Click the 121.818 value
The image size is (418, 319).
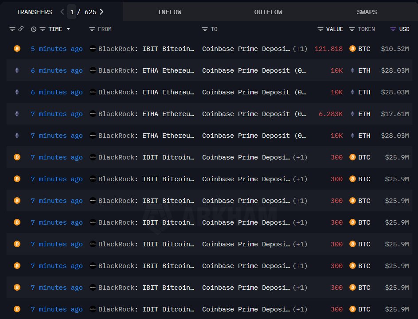329,49
